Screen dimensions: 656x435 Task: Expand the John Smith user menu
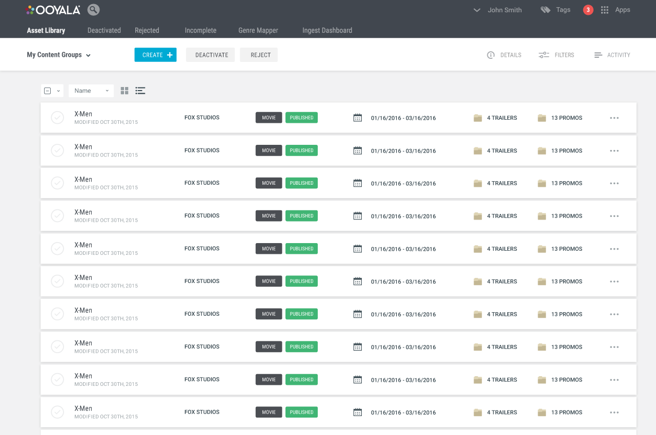[x=497, y=10]
